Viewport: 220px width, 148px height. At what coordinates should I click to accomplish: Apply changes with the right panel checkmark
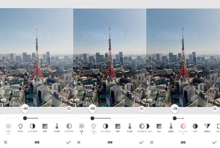(214, 142)
